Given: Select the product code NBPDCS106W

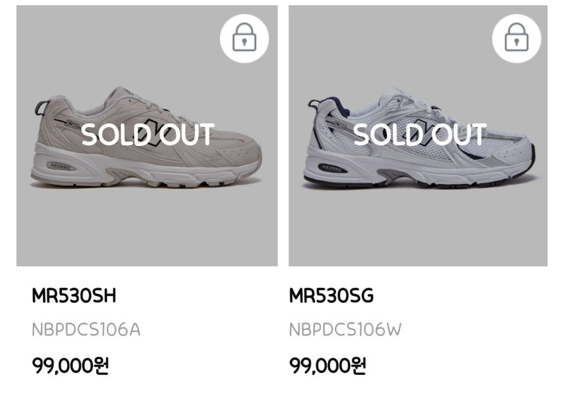Looking at the screenshot, I should 345,329.
